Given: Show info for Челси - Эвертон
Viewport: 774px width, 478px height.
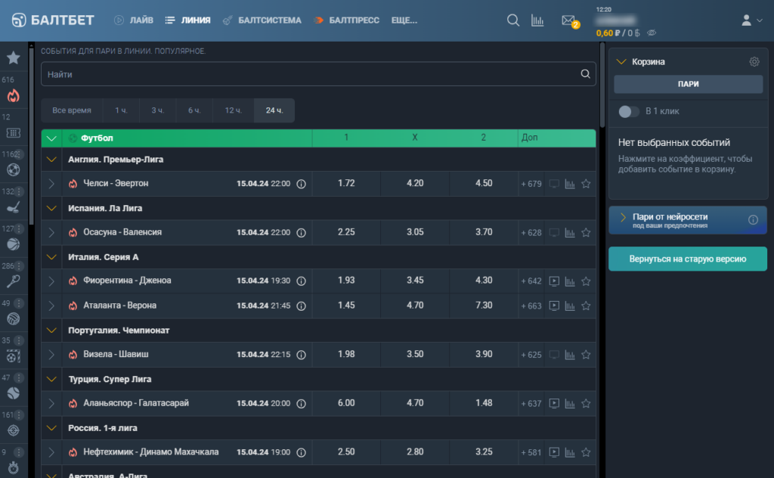Looking at the screenshot, I should (301, 184).
